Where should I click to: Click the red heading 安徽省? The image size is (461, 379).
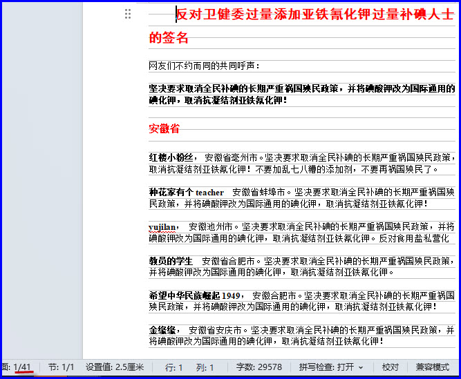coord(164,128)
